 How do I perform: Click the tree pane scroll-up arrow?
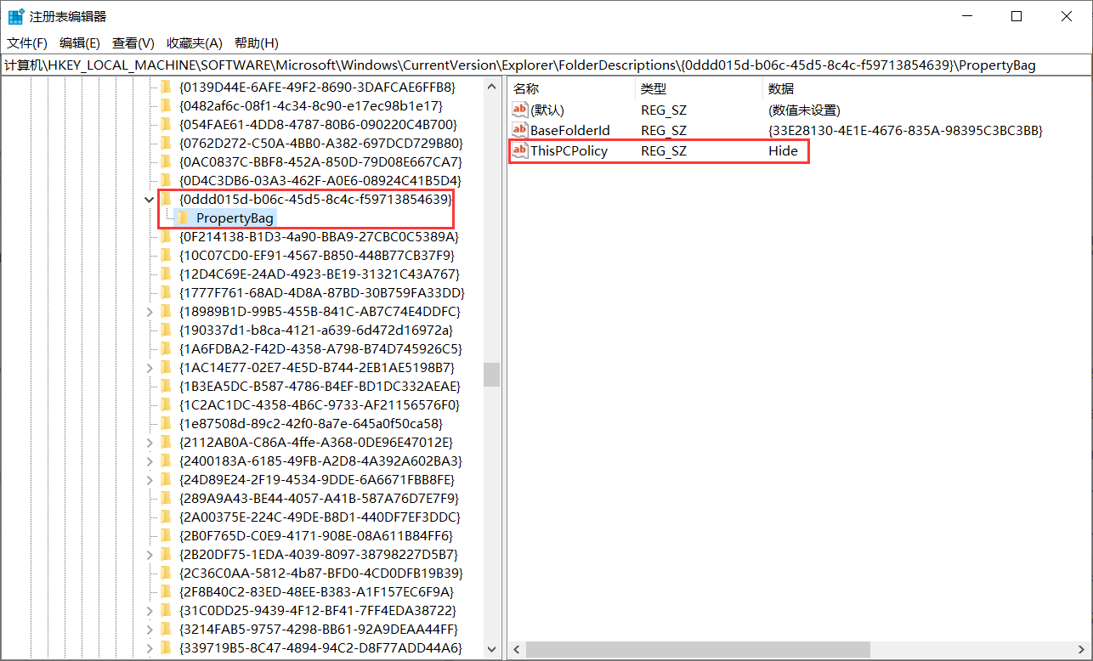click(491, 85)
